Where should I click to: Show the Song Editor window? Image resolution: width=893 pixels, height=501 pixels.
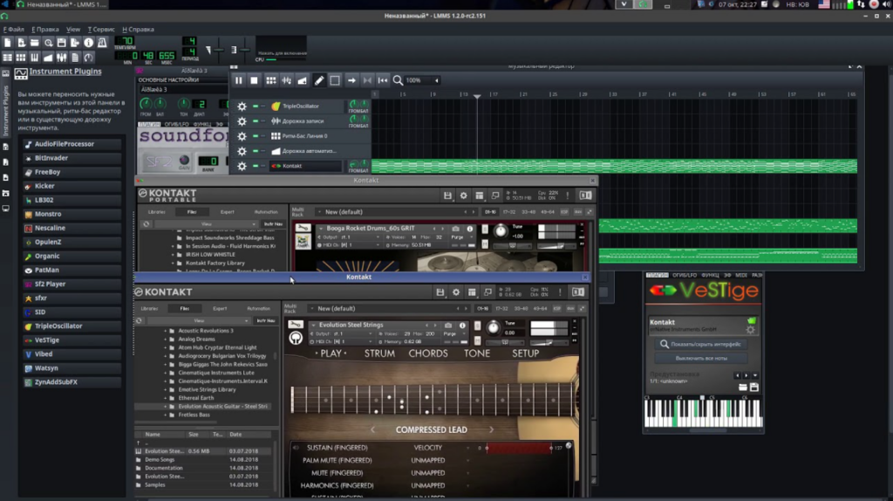point(7,57)
